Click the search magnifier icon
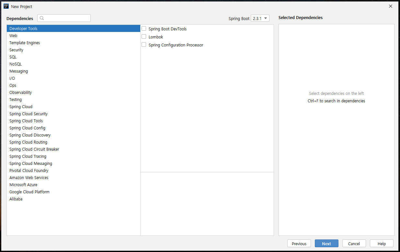400x252 pixels. [42, 18]
